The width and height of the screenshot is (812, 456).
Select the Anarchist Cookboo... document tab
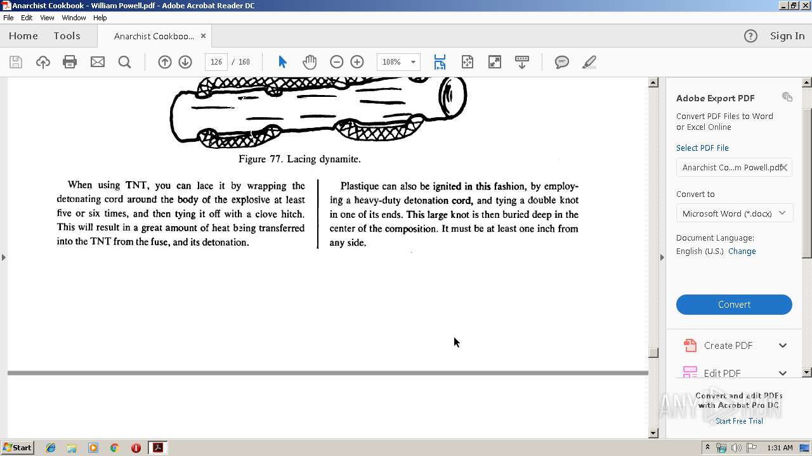click(154, 36)
